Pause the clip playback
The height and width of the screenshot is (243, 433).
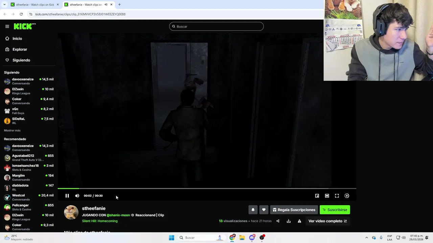tap(67, 196)
